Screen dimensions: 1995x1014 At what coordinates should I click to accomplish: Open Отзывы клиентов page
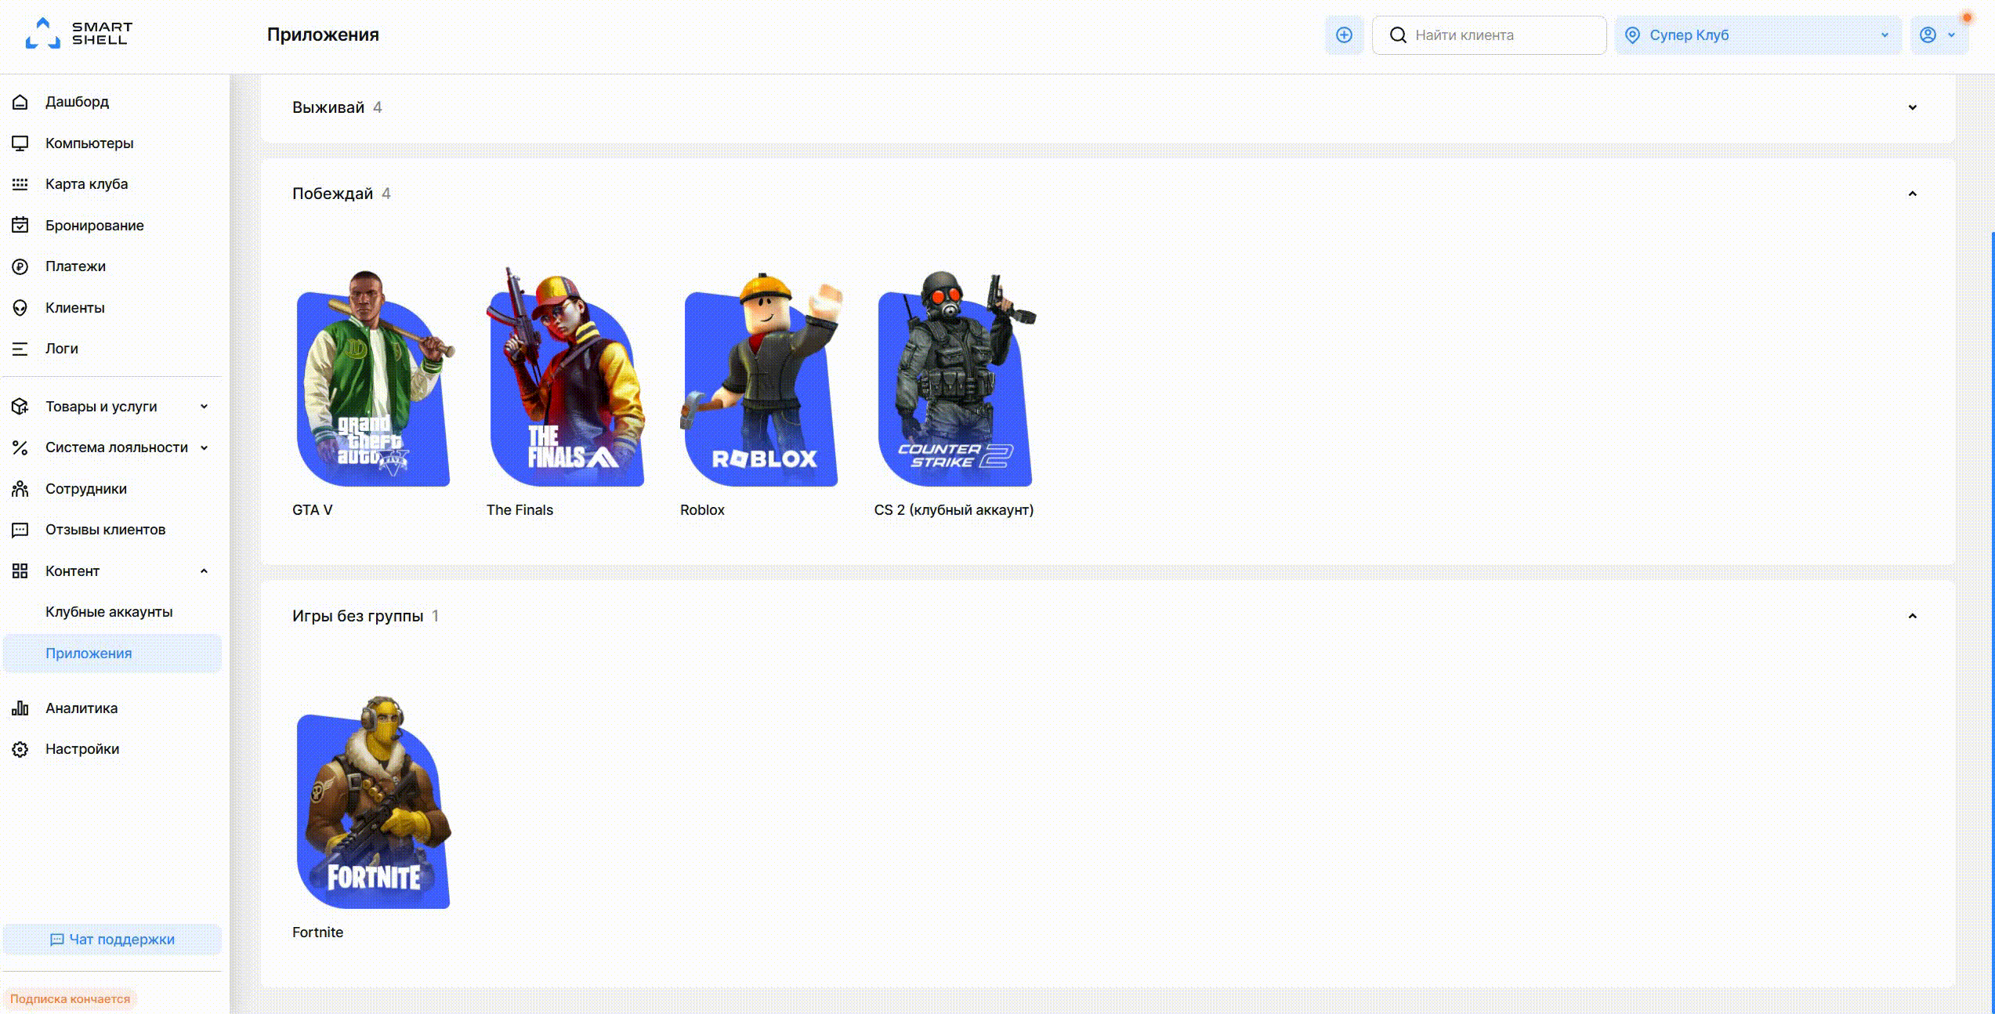pos(105,530)
